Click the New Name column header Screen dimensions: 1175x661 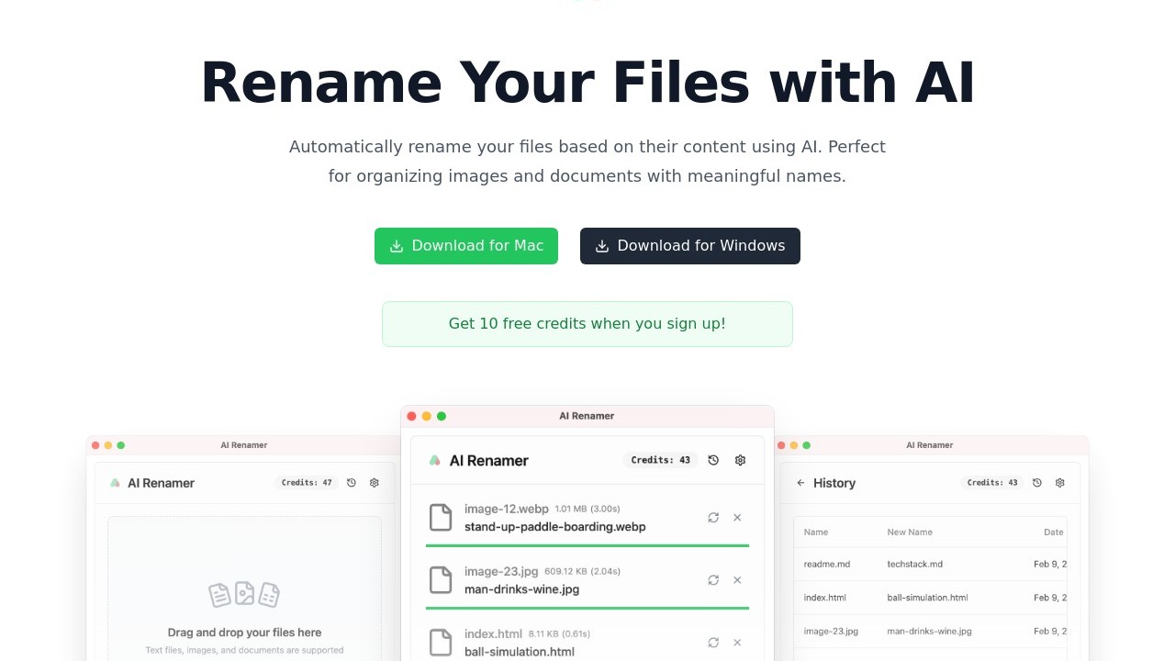coord(910,532)
